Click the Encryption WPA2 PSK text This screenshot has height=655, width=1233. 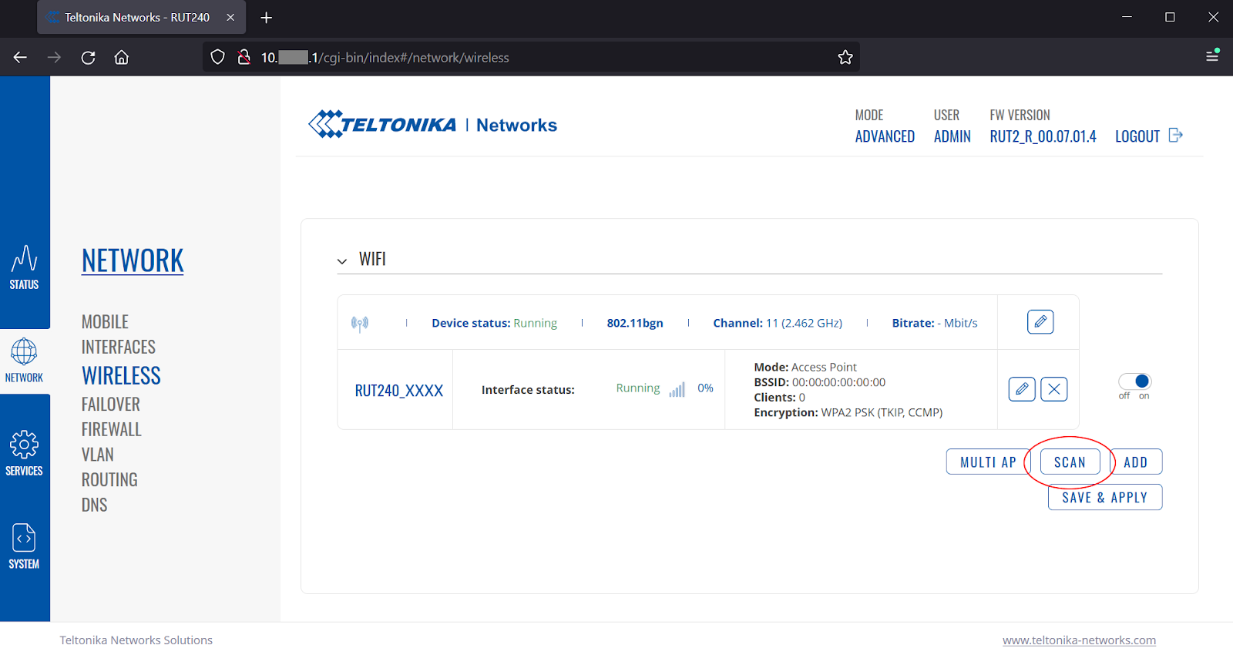click(x=848, y=412)
